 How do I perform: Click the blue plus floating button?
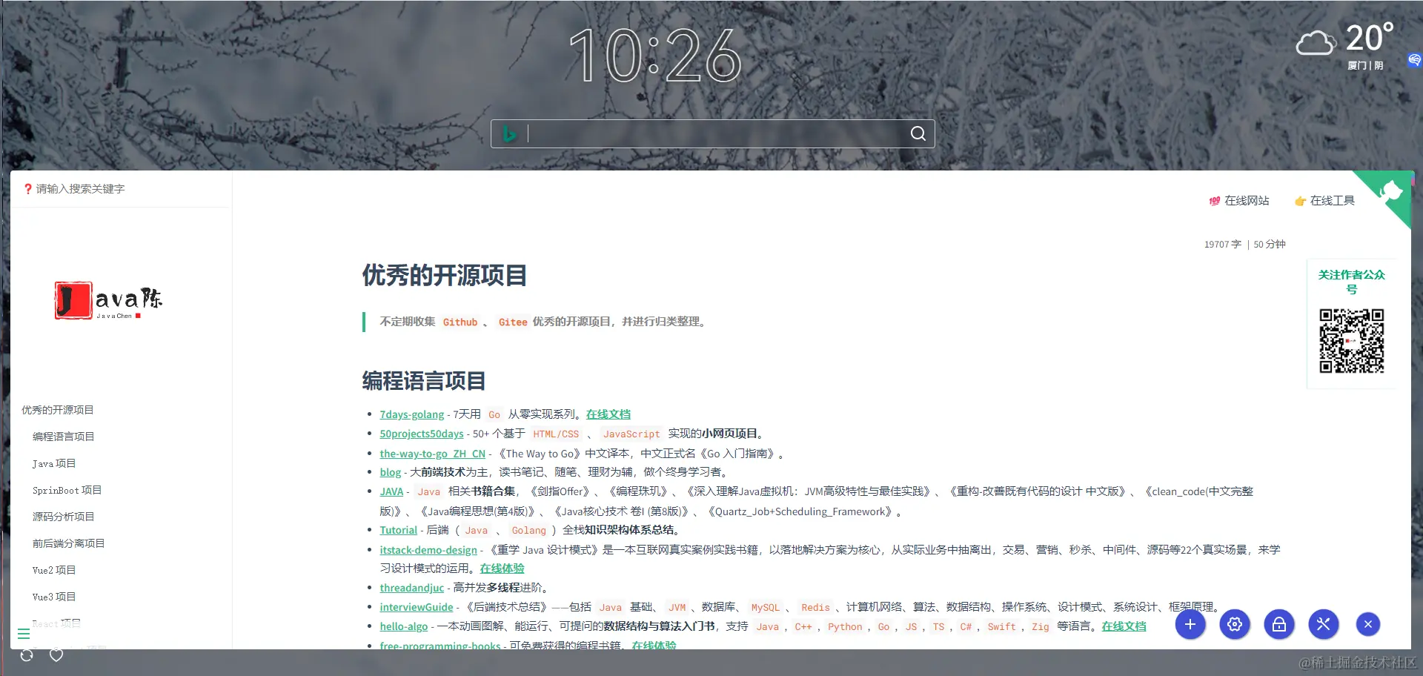[1190, 624]
